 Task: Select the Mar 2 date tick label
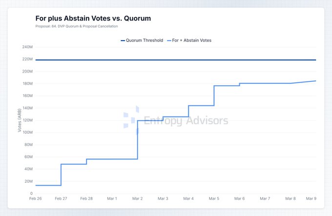coord(138,198)
